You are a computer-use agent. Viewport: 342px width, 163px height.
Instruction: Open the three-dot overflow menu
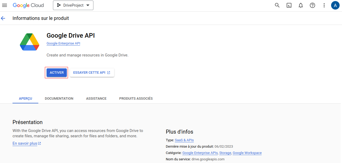click(x=324, y=5)
